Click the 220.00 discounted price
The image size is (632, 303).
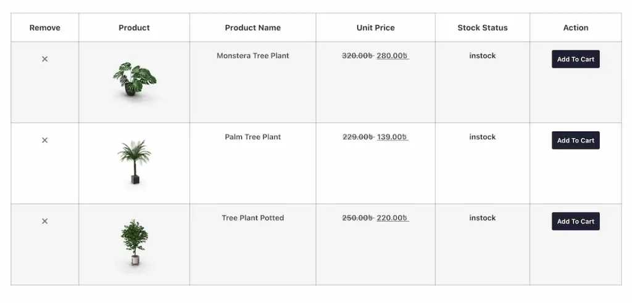click(393, 217)
